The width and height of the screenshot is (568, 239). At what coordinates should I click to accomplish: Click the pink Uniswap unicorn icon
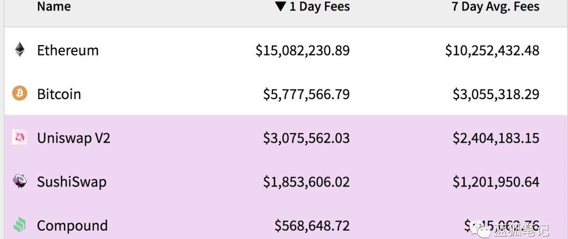click(x=19, y=137)
